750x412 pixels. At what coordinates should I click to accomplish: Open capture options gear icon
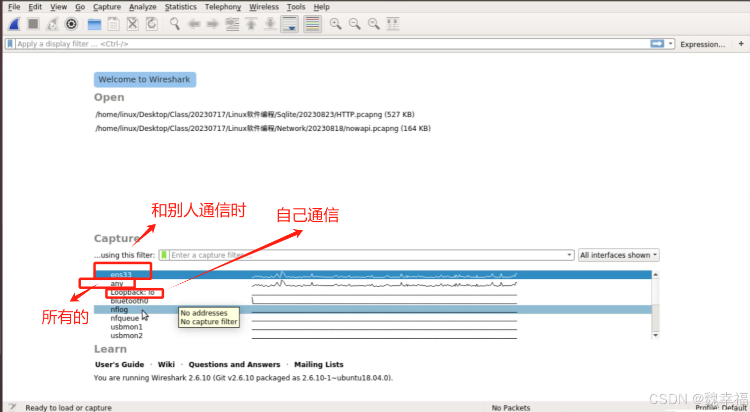pyautogui.click(x=71, y=24)
